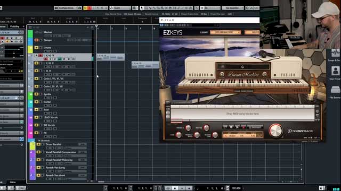Select the Reverb Vox Long channel
The height and width of the screenshot is (191, 341).
click(x=55, y=168)
